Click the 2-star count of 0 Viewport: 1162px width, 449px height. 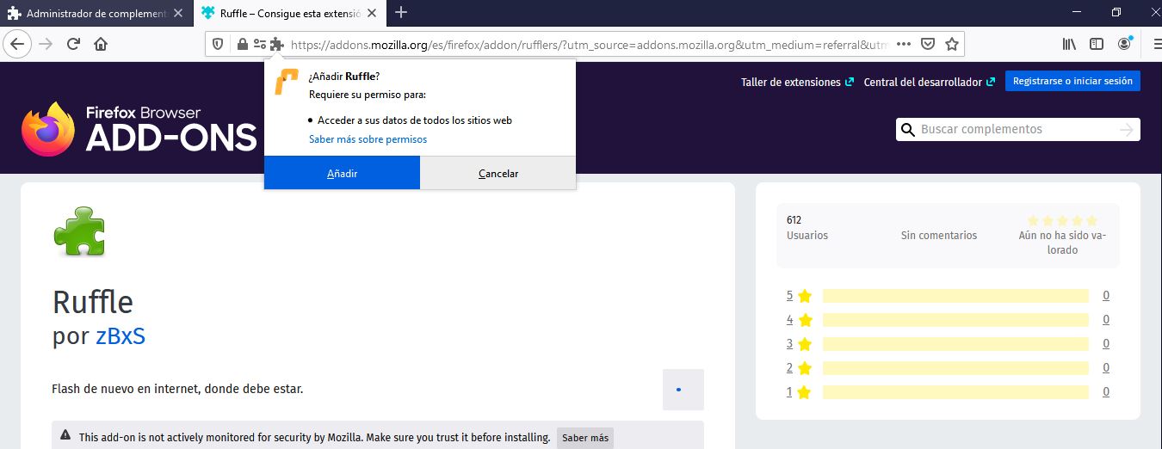coord(1106,368)
